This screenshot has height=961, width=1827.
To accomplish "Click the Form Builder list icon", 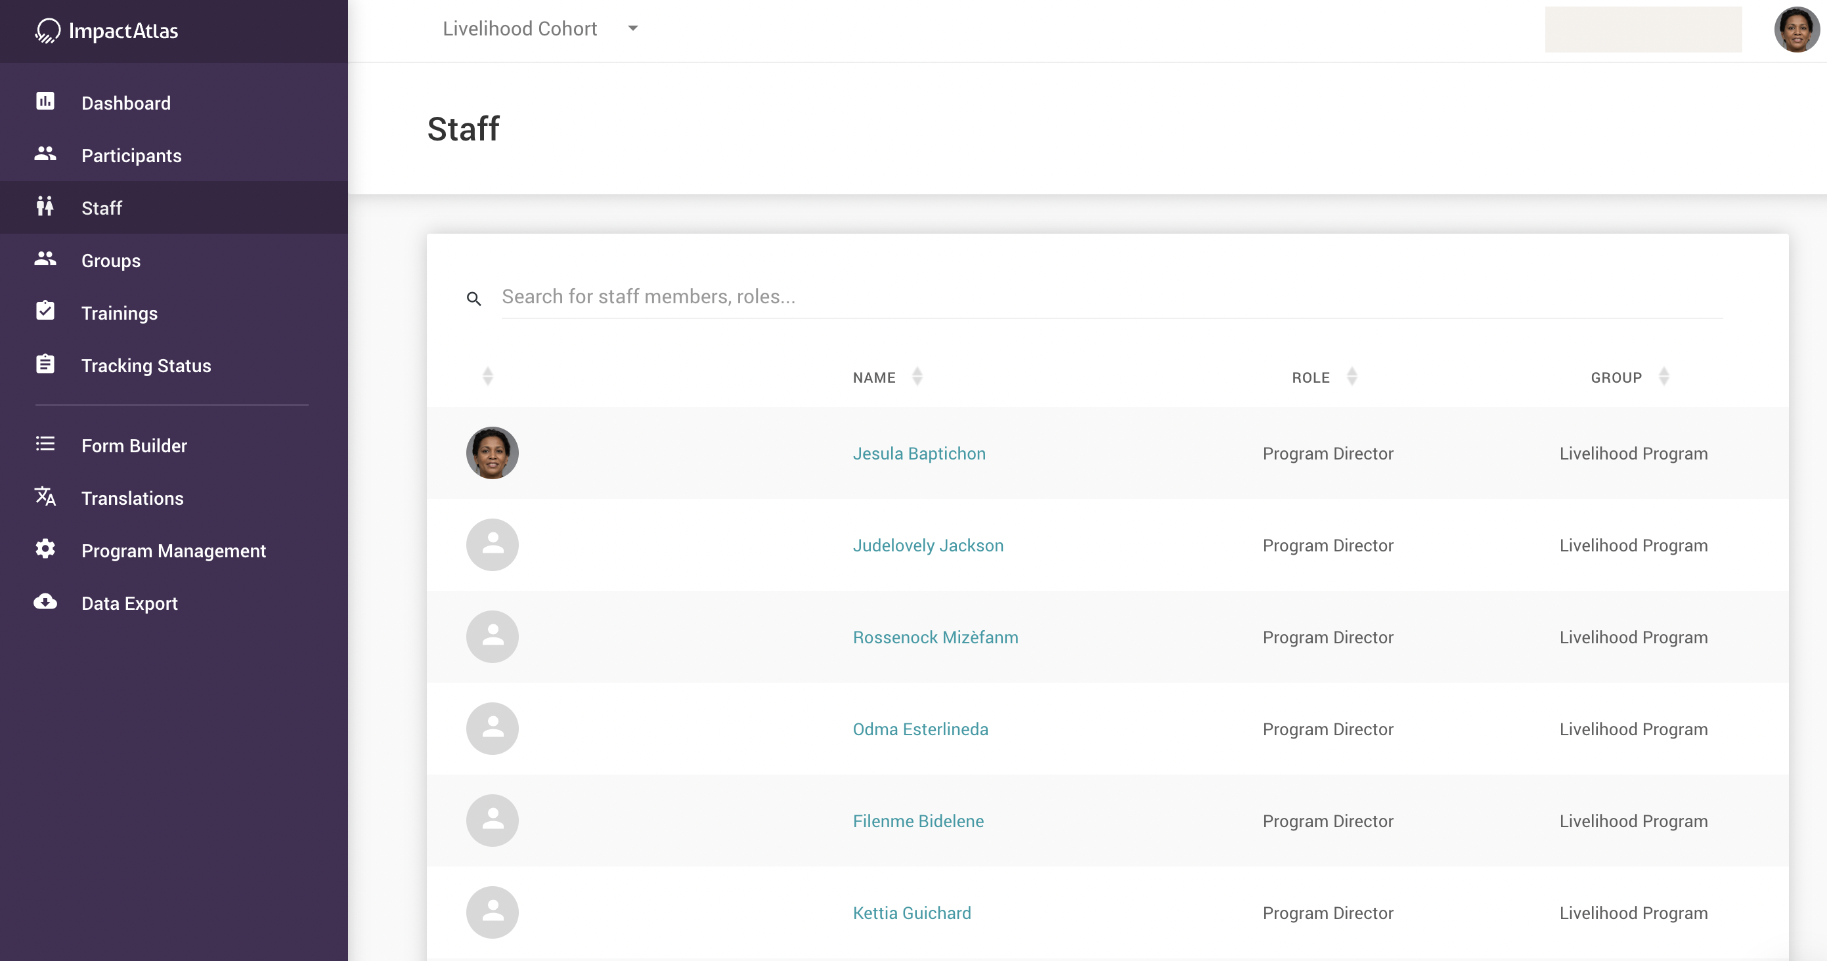I will pos(45,444).
